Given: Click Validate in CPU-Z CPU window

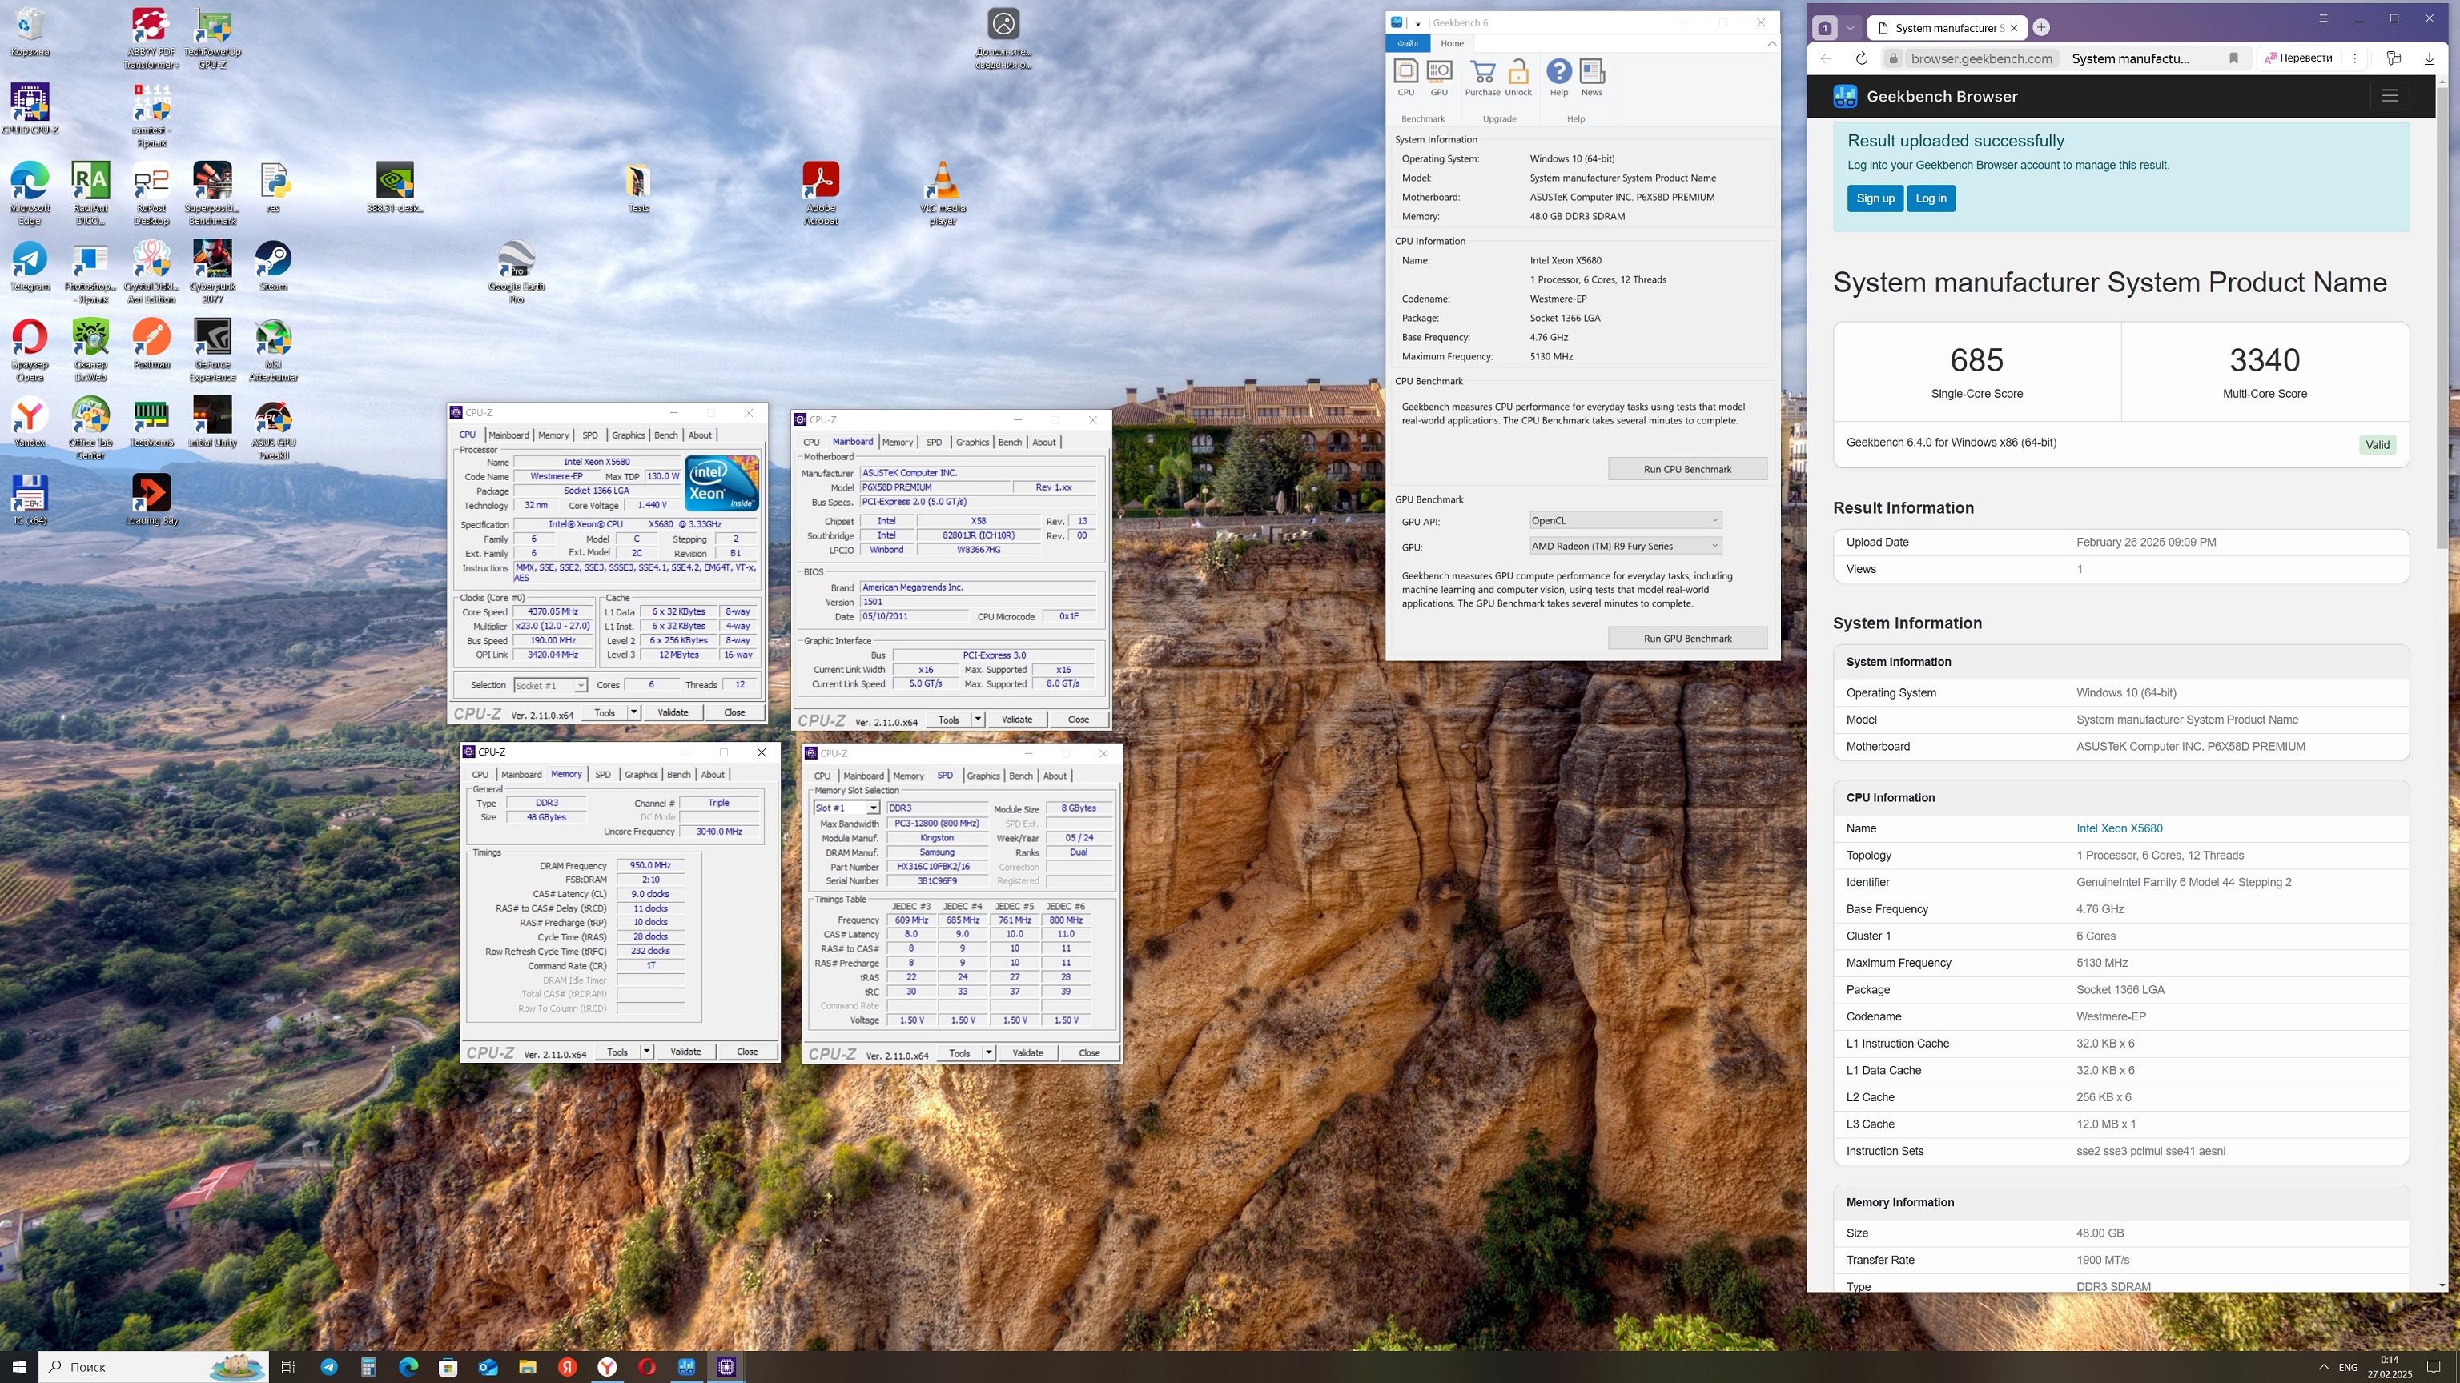Looking at the screenshot, I should (673, 712).
